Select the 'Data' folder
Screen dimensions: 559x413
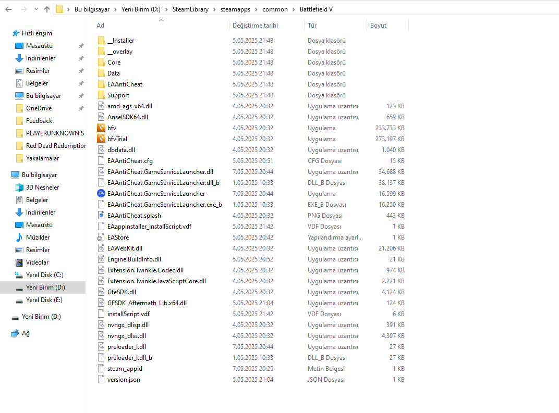[113, 73]
